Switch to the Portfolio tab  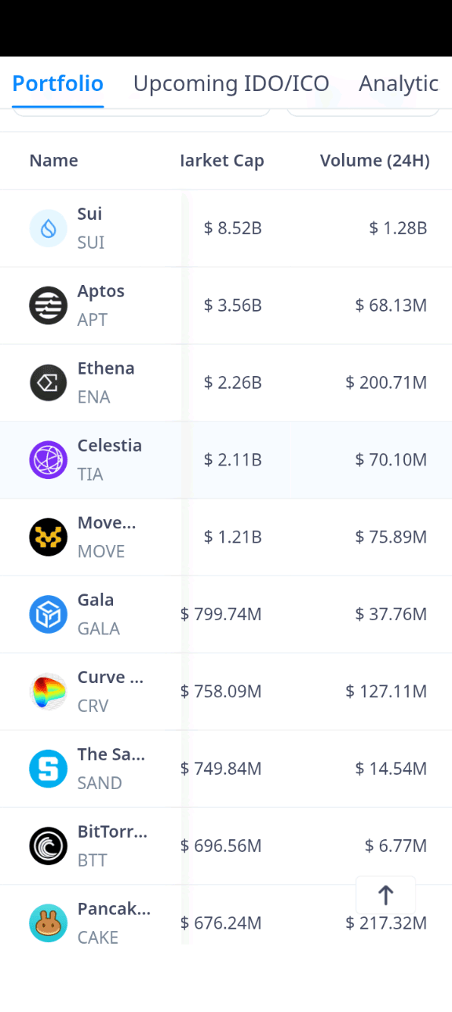pos(58,83)
